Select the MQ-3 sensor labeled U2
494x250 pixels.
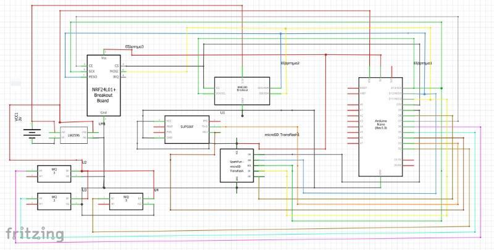[x=54, y=174]
